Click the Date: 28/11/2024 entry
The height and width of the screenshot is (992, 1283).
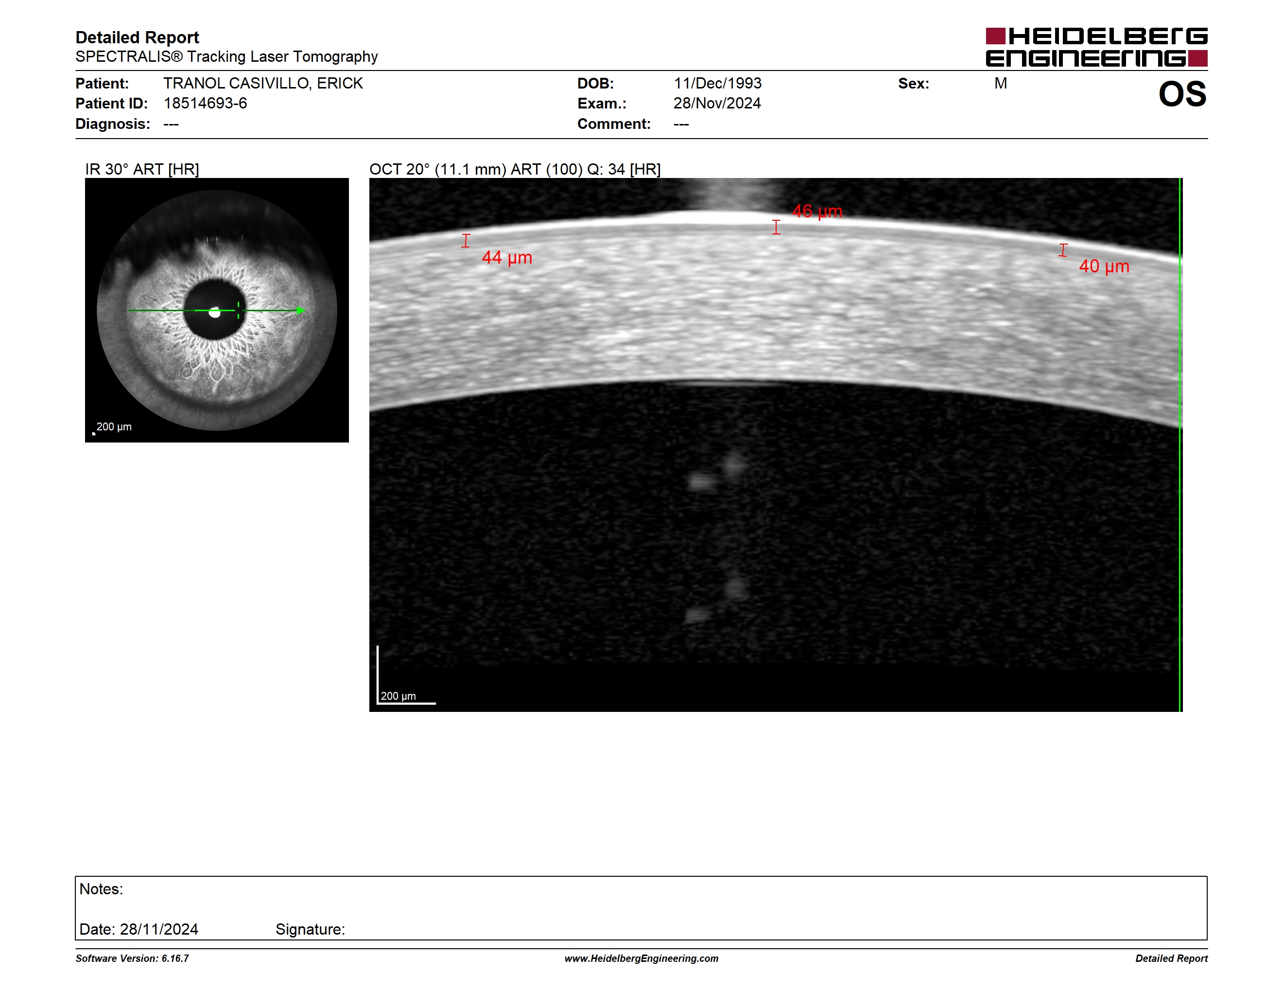pyautogui.click(x=139, y=929)
